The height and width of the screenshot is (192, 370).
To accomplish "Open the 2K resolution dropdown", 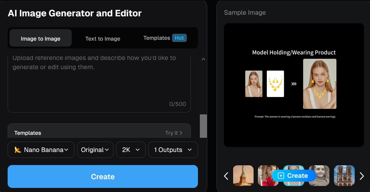I will [x=131, y=150].
